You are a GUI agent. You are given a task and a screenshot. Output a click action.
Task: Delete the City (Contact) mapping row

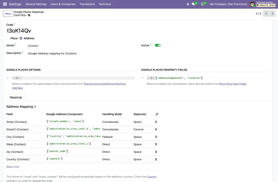tap(156, 137)
